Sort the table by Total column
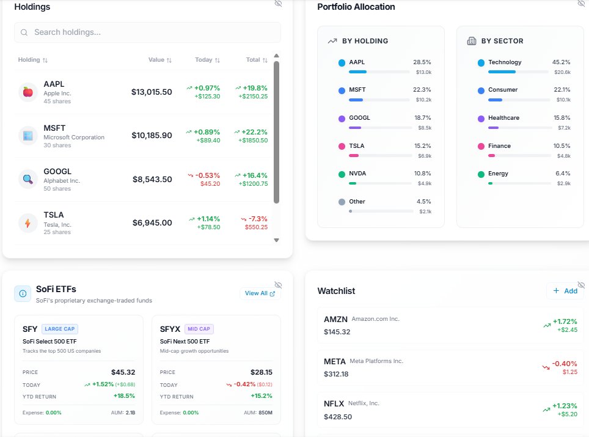Screen dimensions: 589x437 (257, 60)
